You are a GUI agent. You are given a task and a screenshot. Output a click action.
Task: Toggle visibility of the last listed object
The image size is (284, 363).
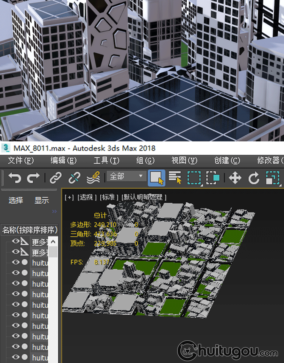tap(16, 357)
